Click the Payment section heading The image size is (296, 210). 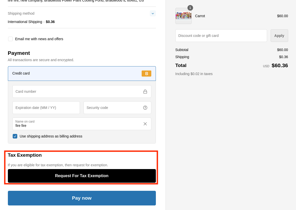click(19, 53)
